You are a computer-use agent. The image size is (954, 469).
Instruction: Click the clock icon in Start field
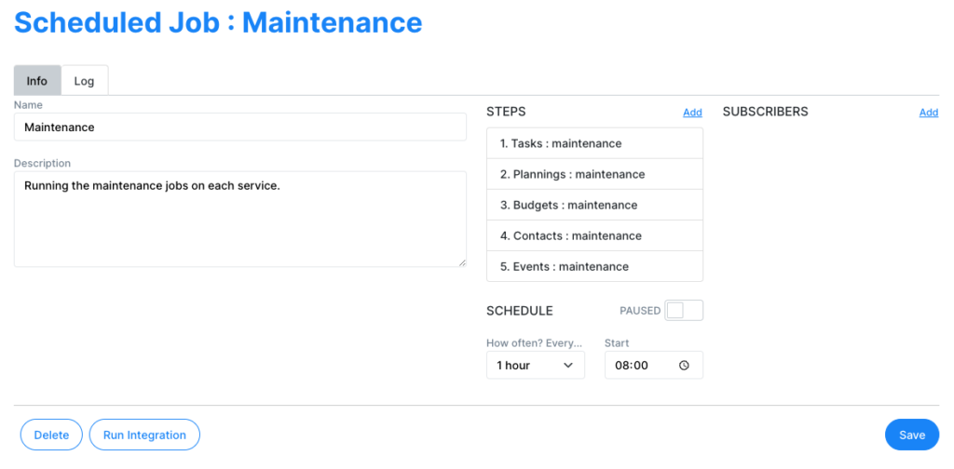pos(684,365)
